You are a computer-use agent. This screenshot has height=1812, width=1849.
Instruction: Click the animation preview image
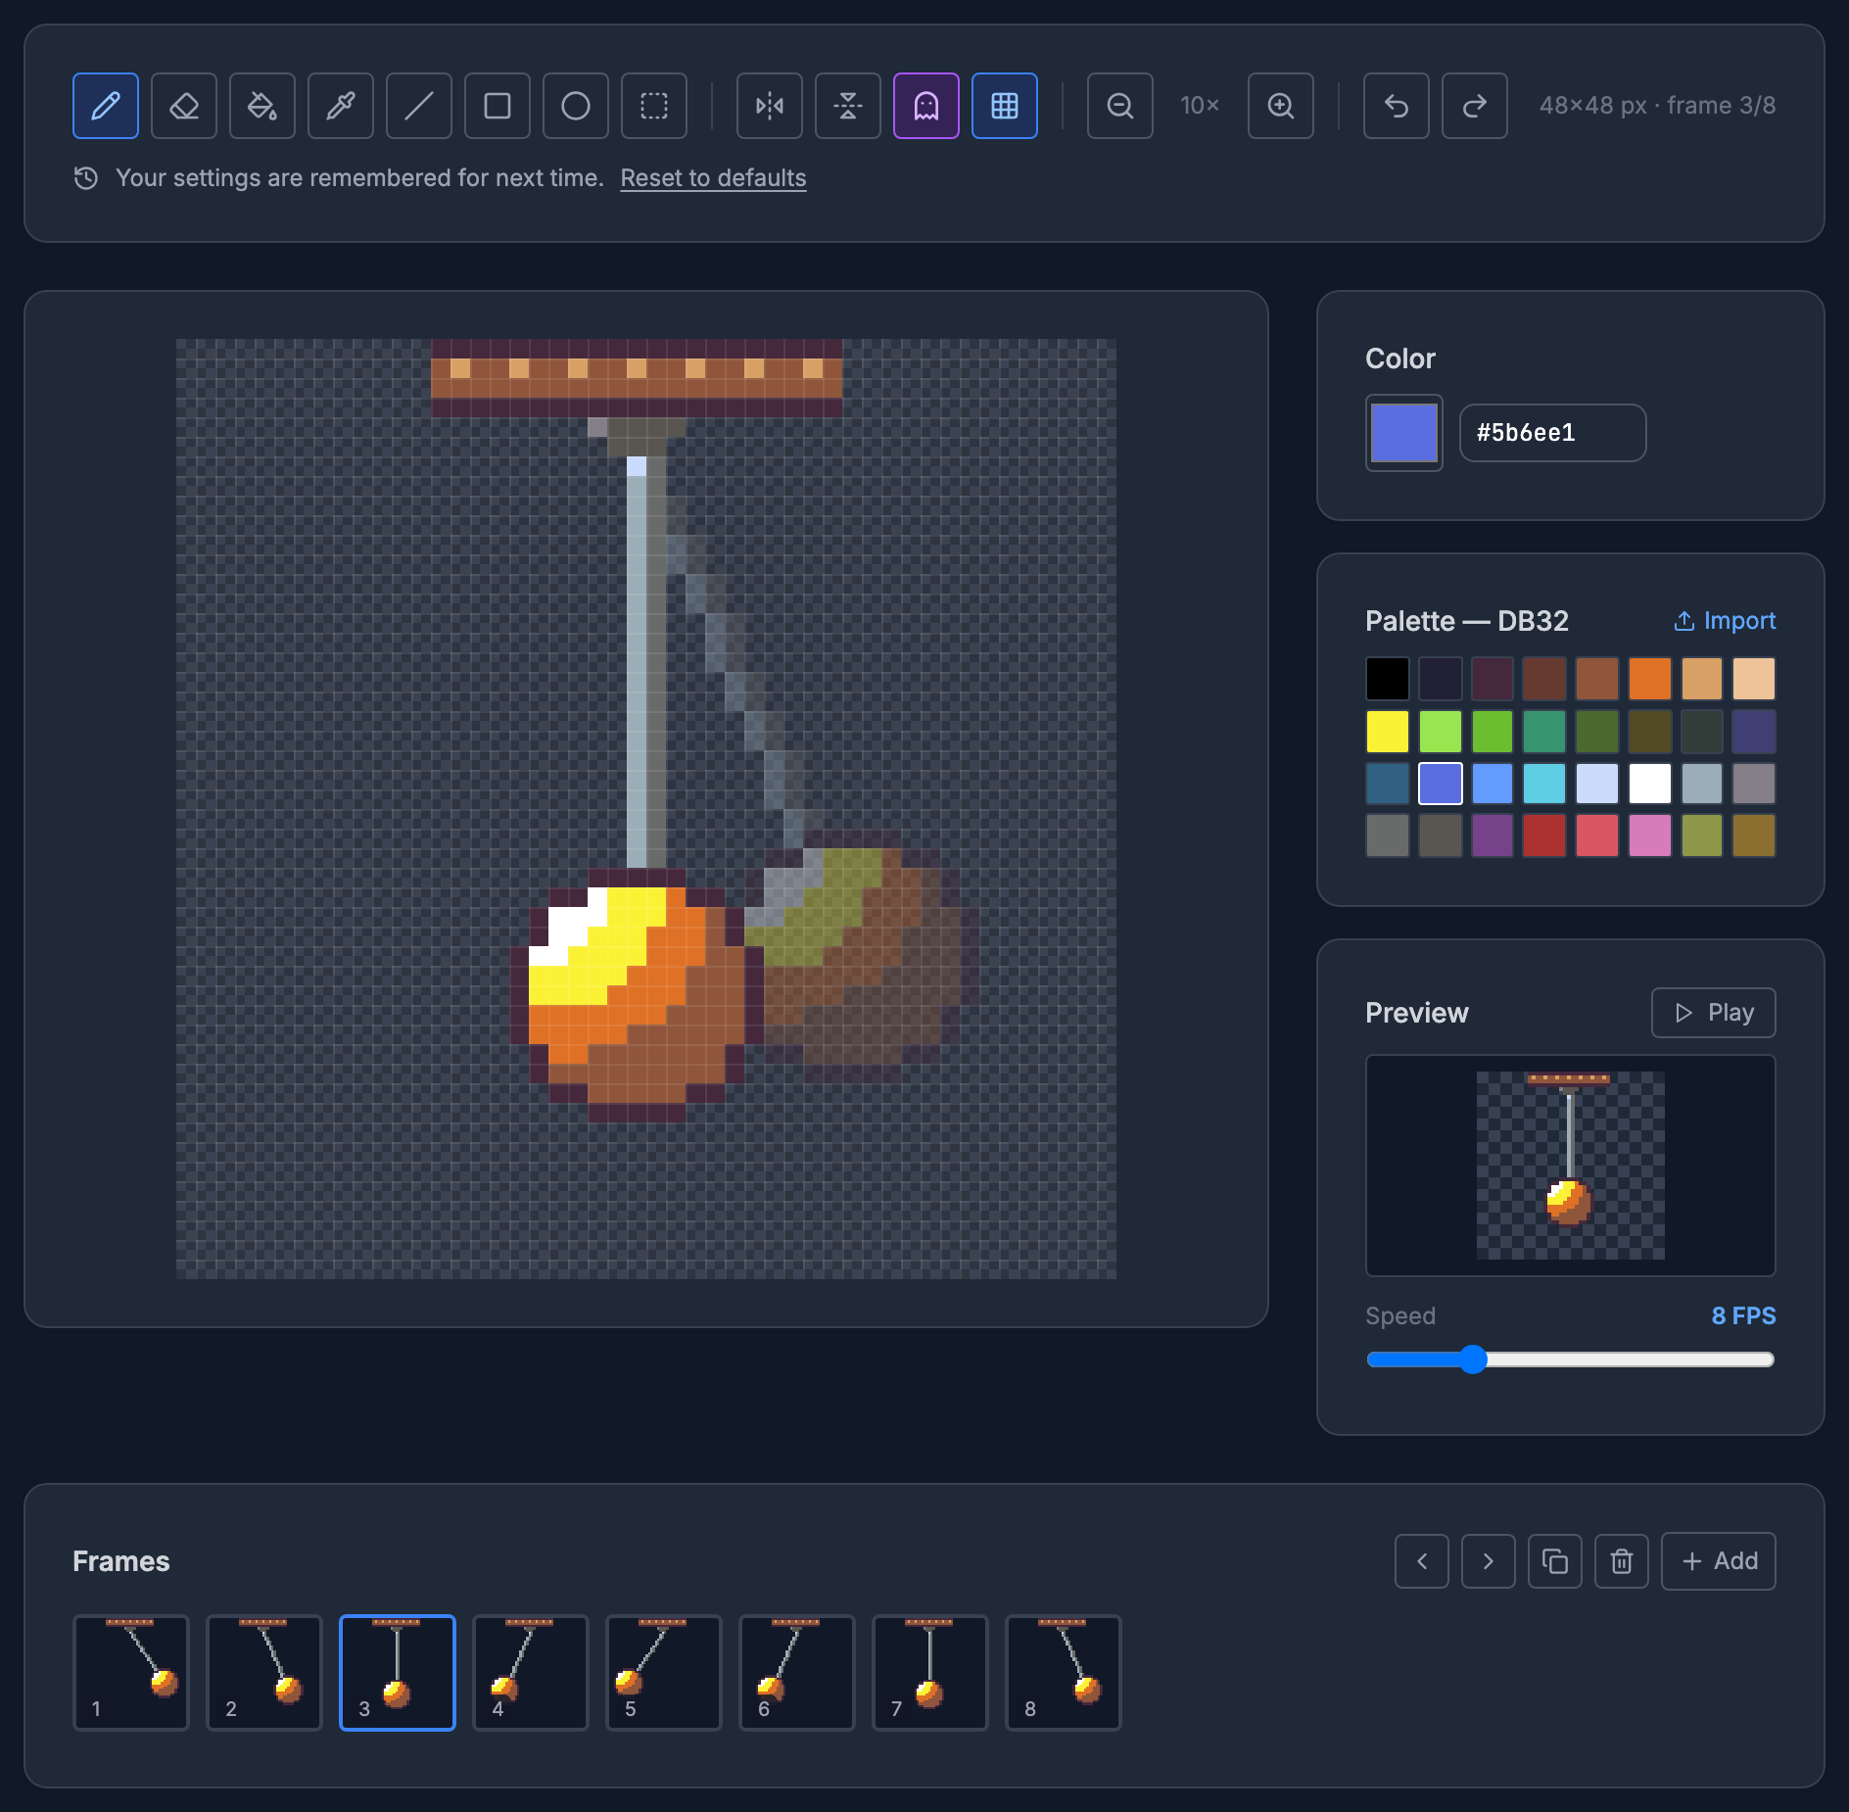tap(1571, 1166)
